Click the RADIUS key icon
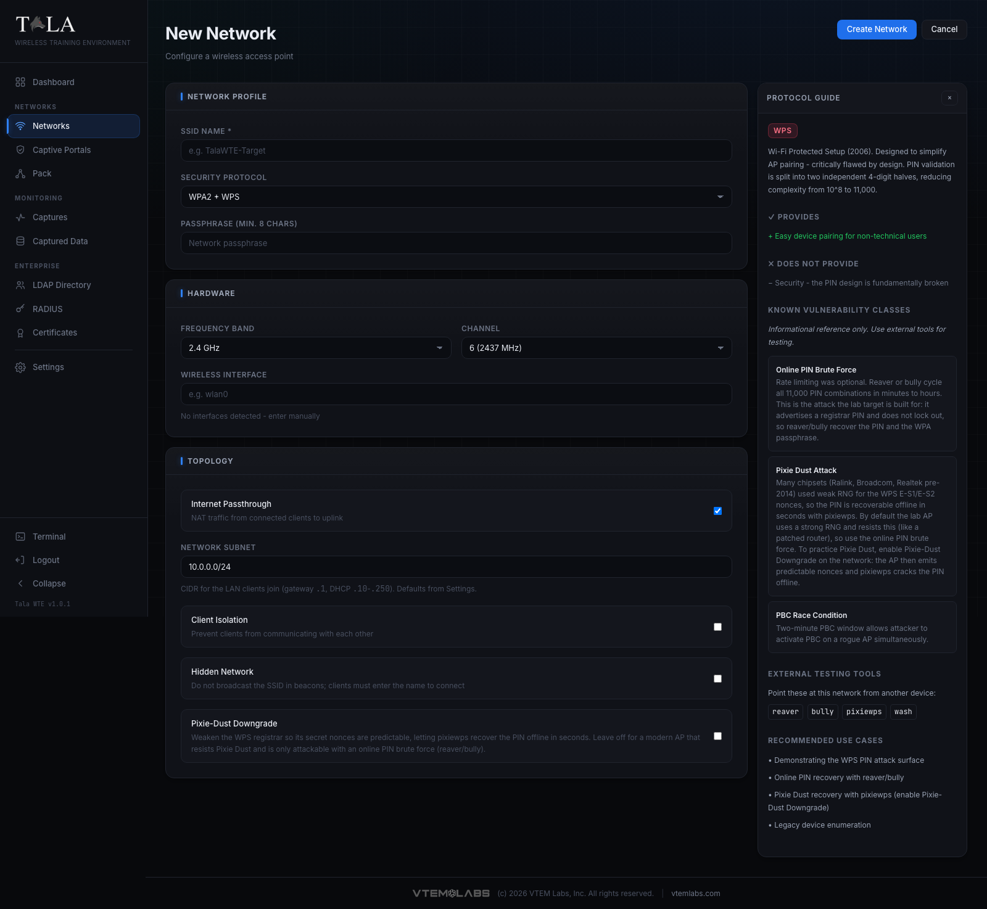 click(x=20, y=309)
